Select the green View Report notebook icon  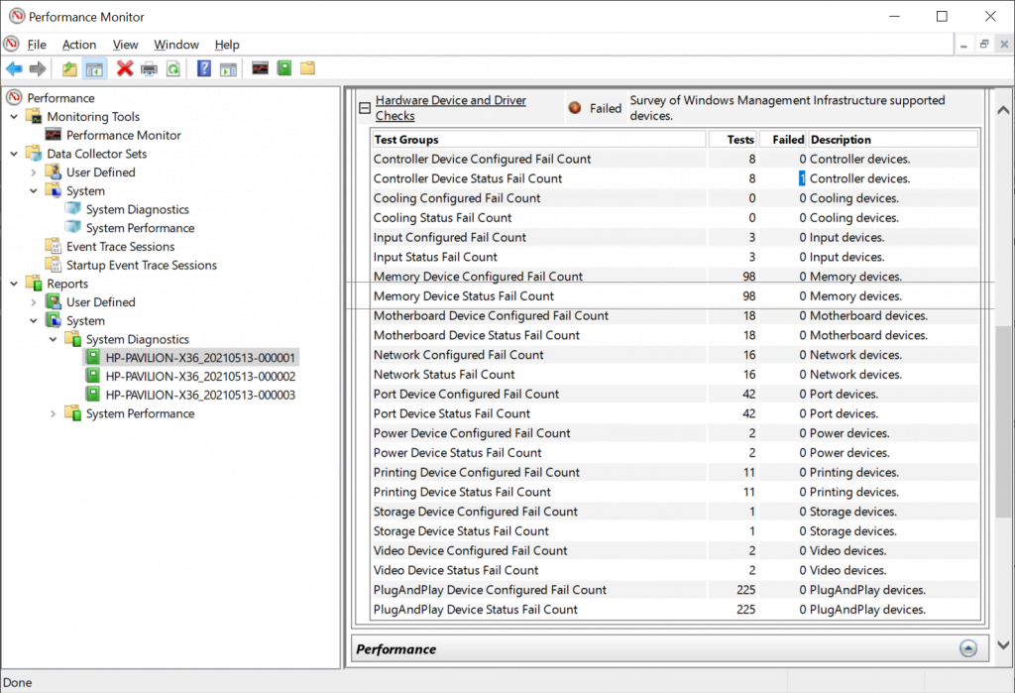coord(284,68)
